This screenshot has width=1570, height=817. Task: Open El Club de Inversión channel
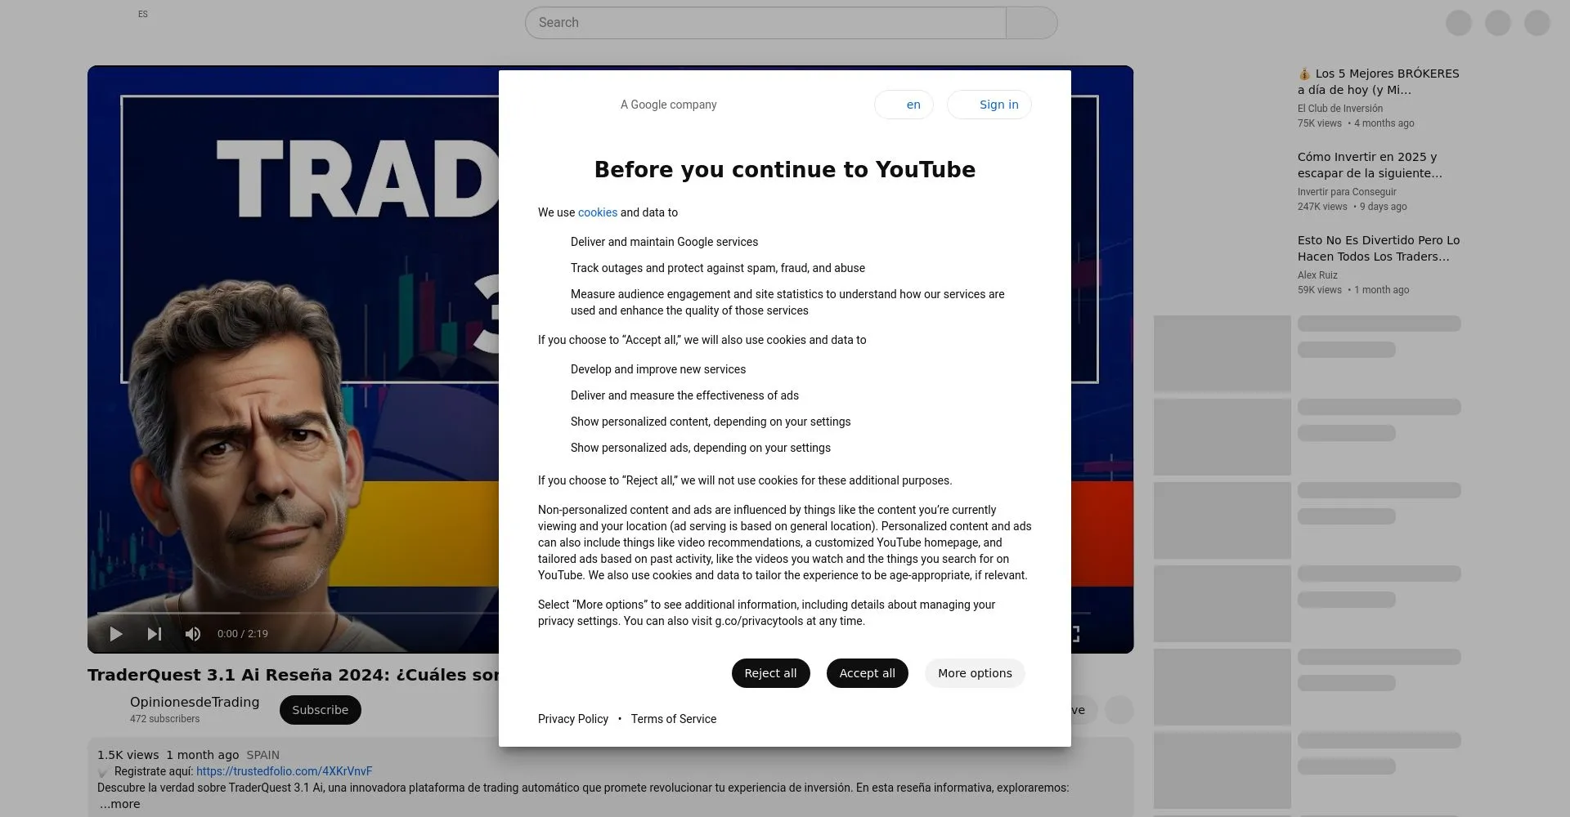pyautogui.click(x=1340, y=109)
